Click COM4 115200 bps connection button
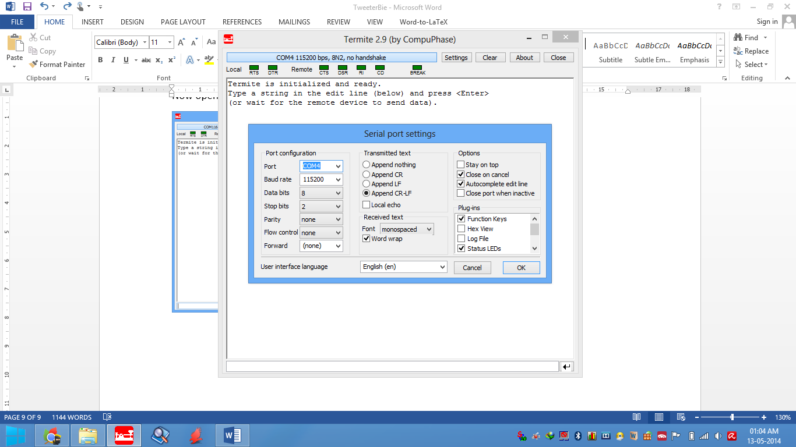 coord(332,58)
